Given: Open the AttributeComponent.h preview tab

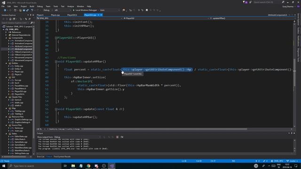Looking at the screenshot, I should pos(277,15).
